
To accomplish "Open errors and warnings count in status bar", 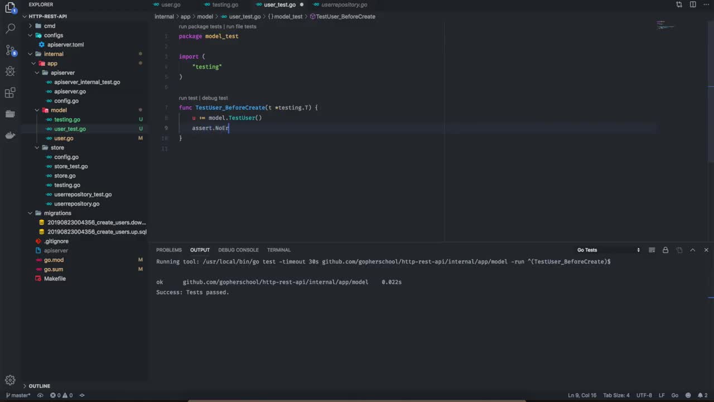I will pyautogui.click(x=61, y=395).
